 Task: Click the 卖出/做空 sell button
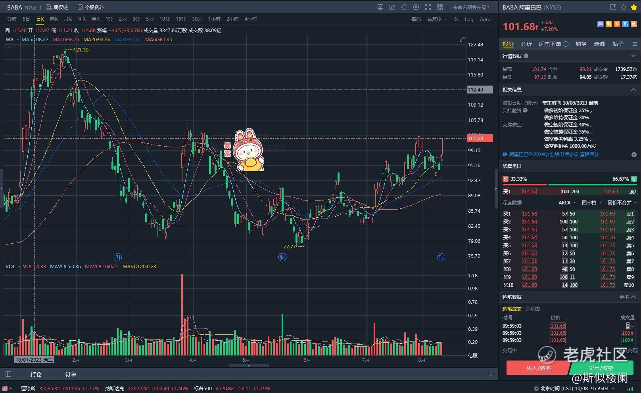coord(602,368)
